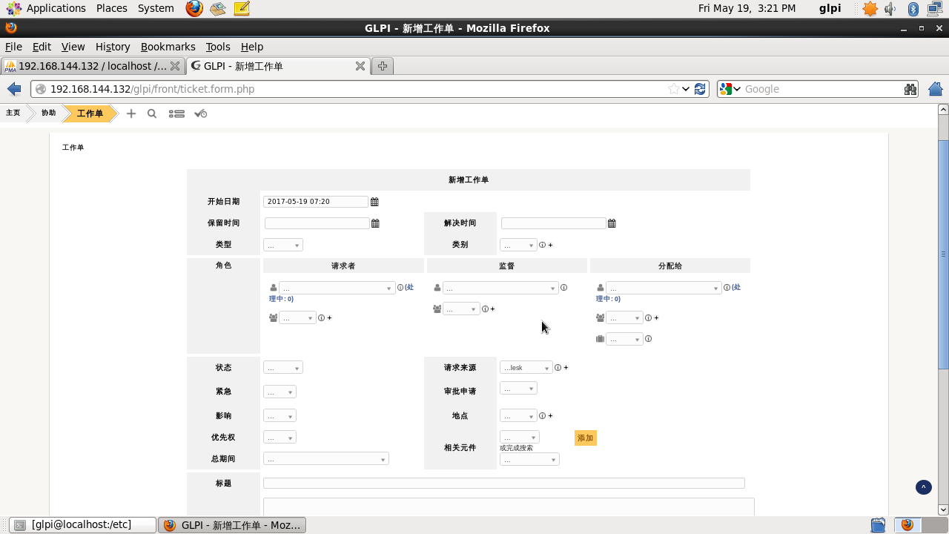Viewport: 949px width, 534px height.
Task: Click the list view icon beside search
Action: pyautogui.click(x=176, y=113)
